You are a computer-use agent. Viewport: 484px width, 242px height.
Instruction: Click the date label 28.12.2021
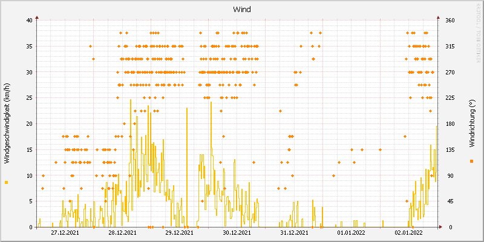[x=122, y=232]
